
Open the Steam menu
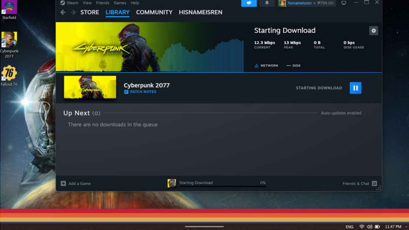[x=72, y=3]
